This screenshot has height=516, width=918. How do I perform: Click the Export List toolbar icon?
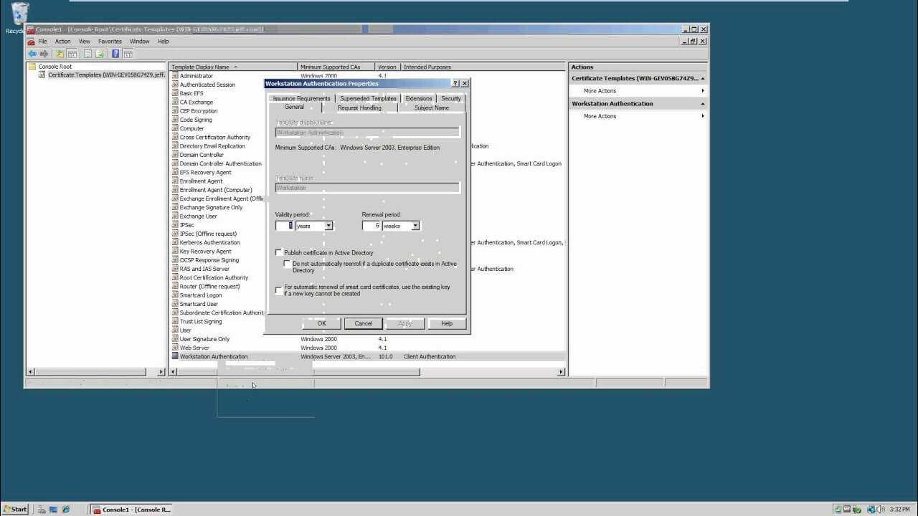(100, 54)
